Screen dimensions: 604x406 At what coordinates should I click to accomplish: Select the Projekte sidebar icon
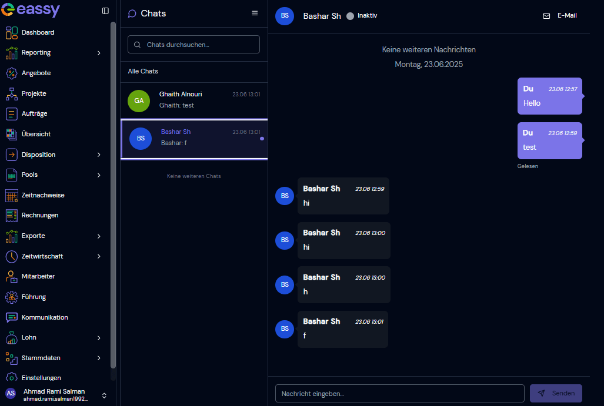(12, 93)
